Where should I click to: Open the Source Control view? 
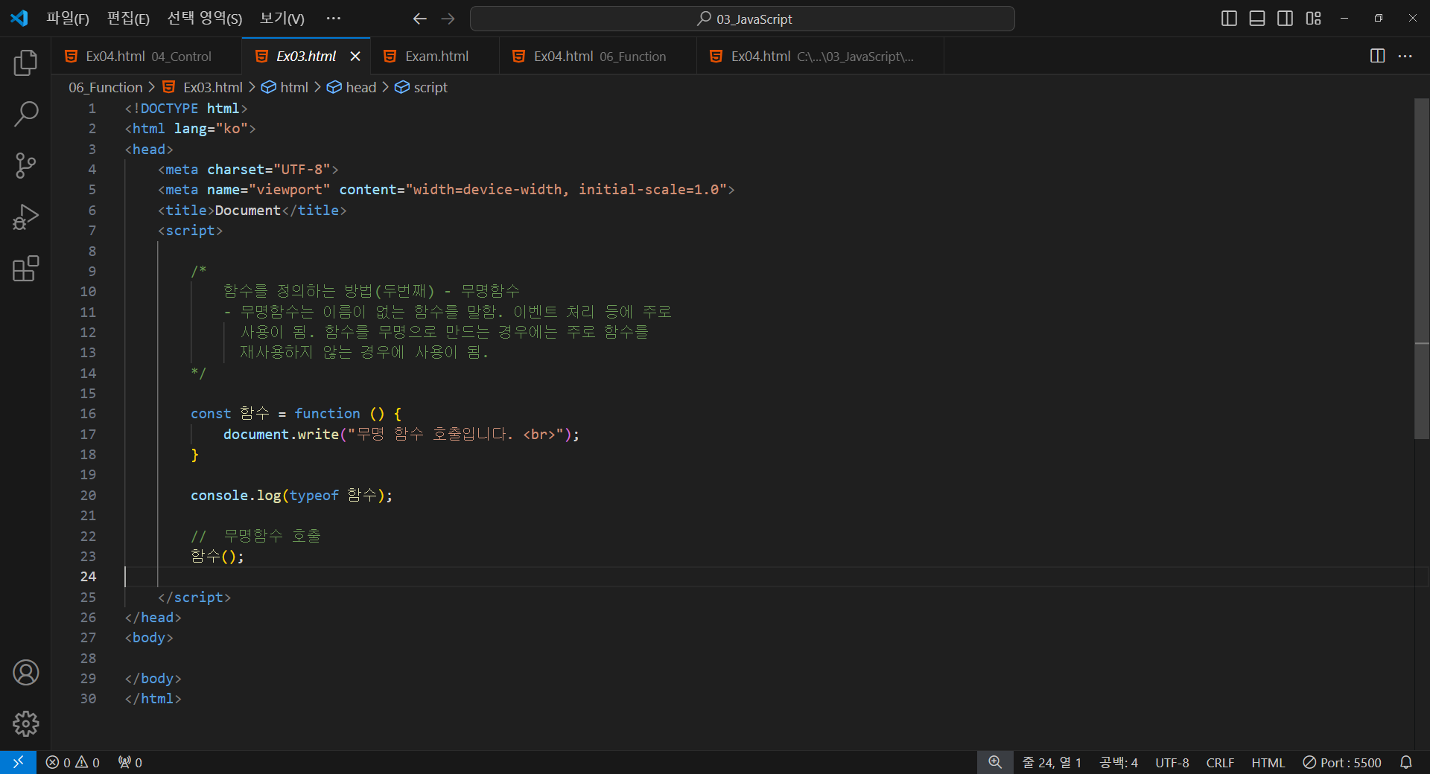[25, 166]
